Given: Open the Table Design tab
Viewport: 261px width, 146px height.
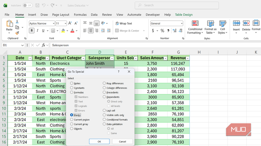Looking at the screenshot, I should (x=184, y=14).
